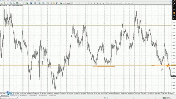Collapse the overlay drawing bar arrows
Viewport: 176px width, 99px height.
pos(174,19)
